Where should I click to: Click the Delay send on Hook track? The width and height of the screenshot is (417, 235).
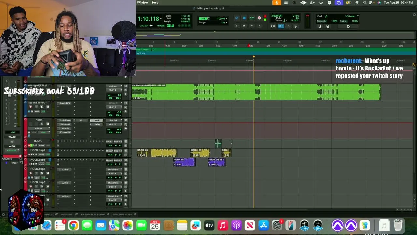coord(97,124)
